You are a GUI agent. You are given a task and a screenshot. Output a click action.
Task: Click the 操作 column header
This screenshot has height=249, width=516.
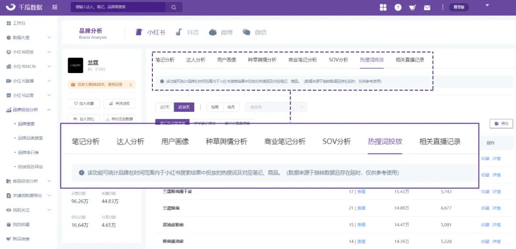491,143
